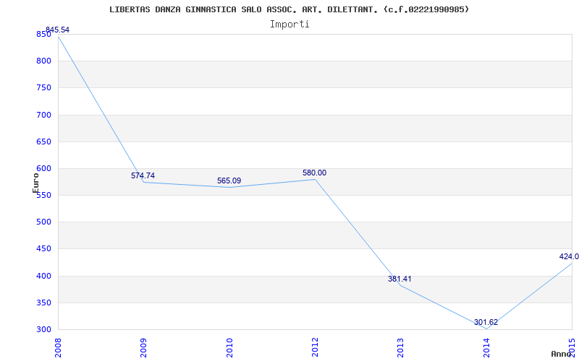This screenshot has height=361, width=579.
Task: Click the 2012 x-axis label
Action: point(315,347)
